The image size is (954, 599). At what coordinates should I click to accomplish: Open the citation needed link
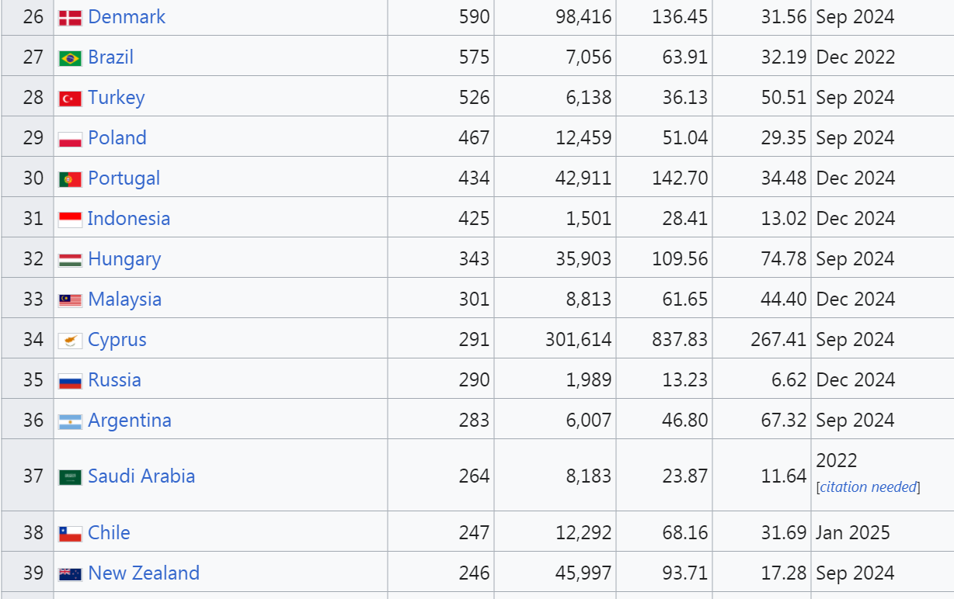(x=869, y=487)
